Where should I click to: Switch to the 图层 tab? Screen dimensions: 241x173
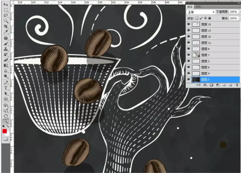click(190, 7)
